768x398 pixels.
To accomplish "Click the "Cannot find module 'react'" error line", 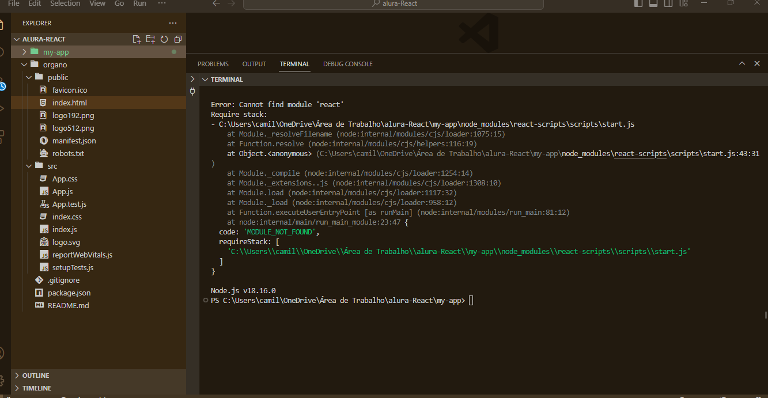I will (277, 105).
